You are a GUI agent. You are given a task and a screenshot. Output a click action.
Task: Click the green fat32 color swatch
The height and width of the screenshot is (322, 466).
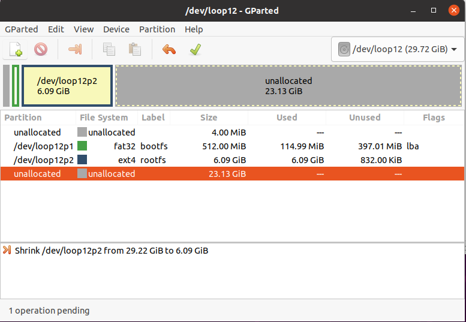click(82, 146)
